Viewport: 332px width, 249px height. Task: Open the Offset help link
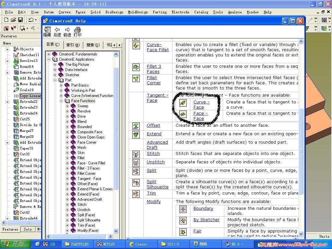(153, 125)
